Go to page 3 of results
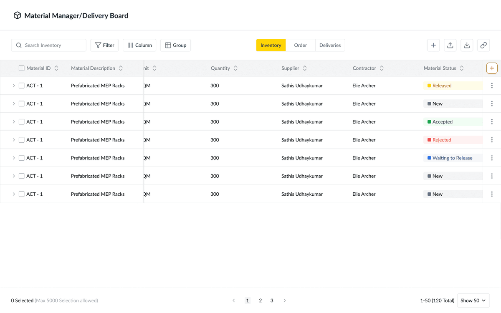 coord(272,300)
